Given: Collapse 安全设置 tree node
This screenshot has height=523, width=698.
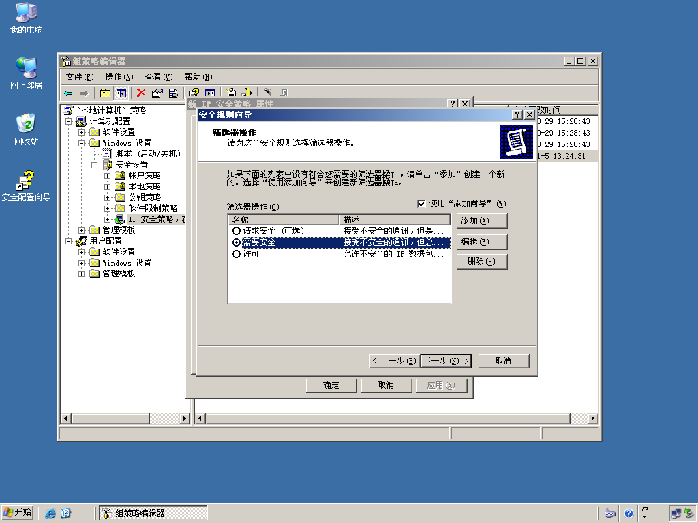Looking at the screenshot, I should click(94, 165).
